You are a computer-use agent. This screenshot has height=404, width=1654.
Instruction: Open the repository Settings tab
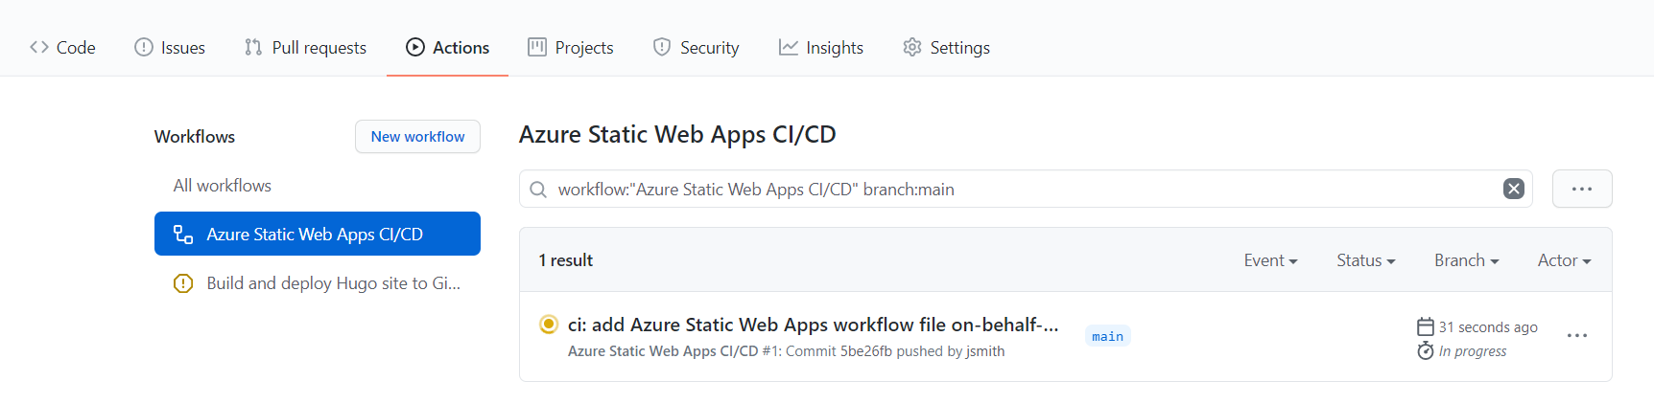pos(946,48)
